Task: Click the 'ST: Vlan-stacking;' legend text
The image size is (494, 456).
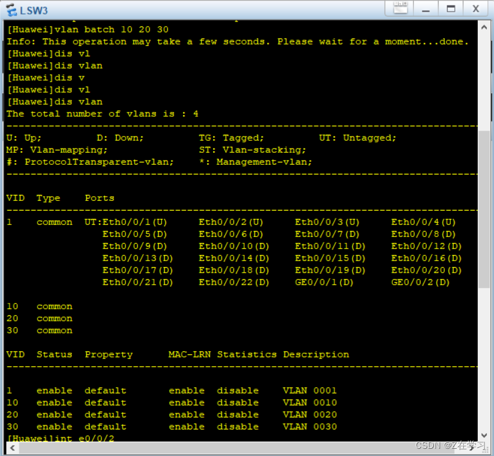Action: pos(252,150)
